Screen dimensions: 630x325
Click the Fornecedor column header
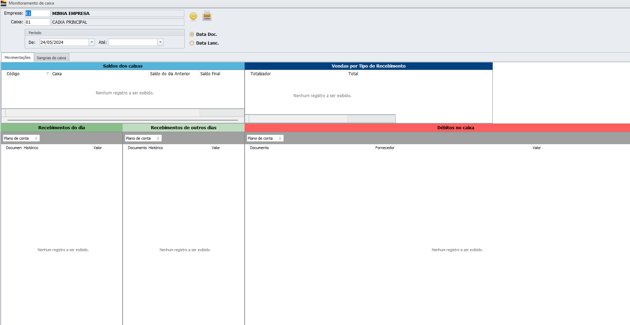coord(385,148)
